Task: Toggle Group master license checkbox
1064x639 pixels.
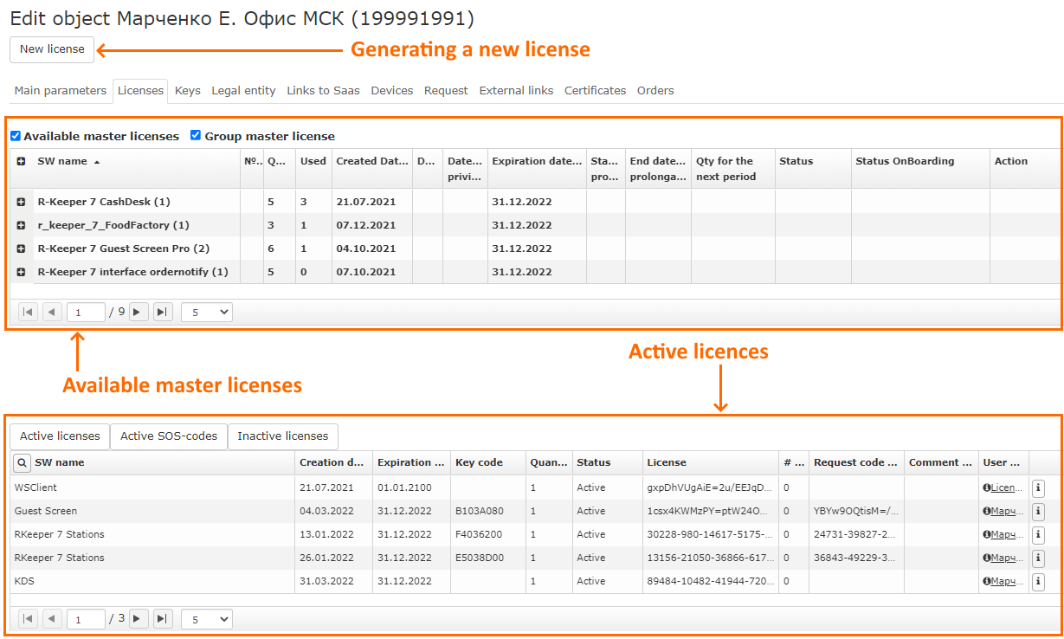Action: (x=196, y=136)
